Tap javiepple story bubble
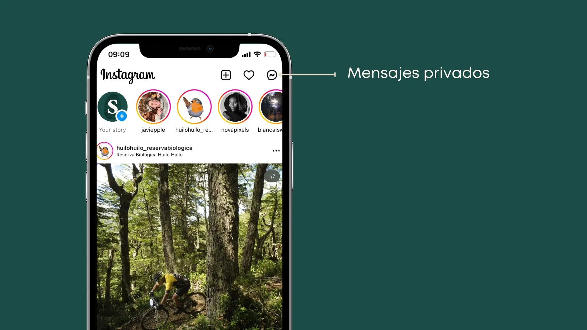This screenshot has height=330, width=587. click(153, 106)
